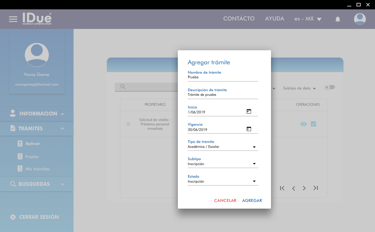Open the hamburger menu icon
This screenshot has width=375, height=232.
(x=13, y=19)
